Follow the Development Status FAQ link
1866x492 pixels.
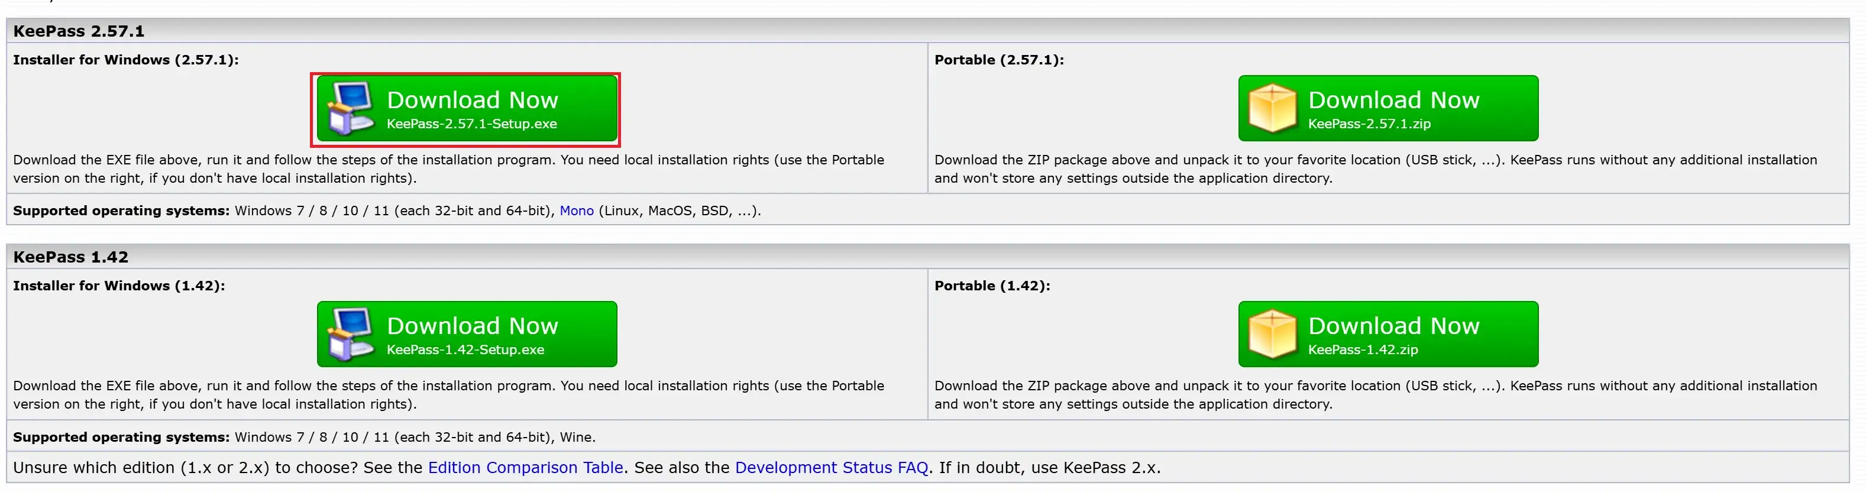(831, 467)
